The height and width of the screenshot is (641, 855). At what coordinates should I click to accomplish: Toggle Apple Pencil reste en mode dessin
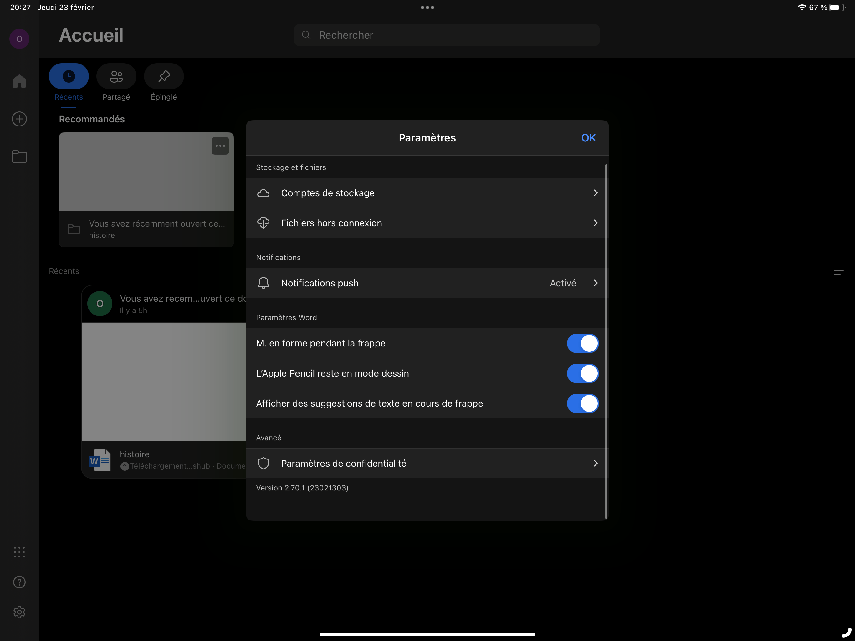[x=582, y=373]
